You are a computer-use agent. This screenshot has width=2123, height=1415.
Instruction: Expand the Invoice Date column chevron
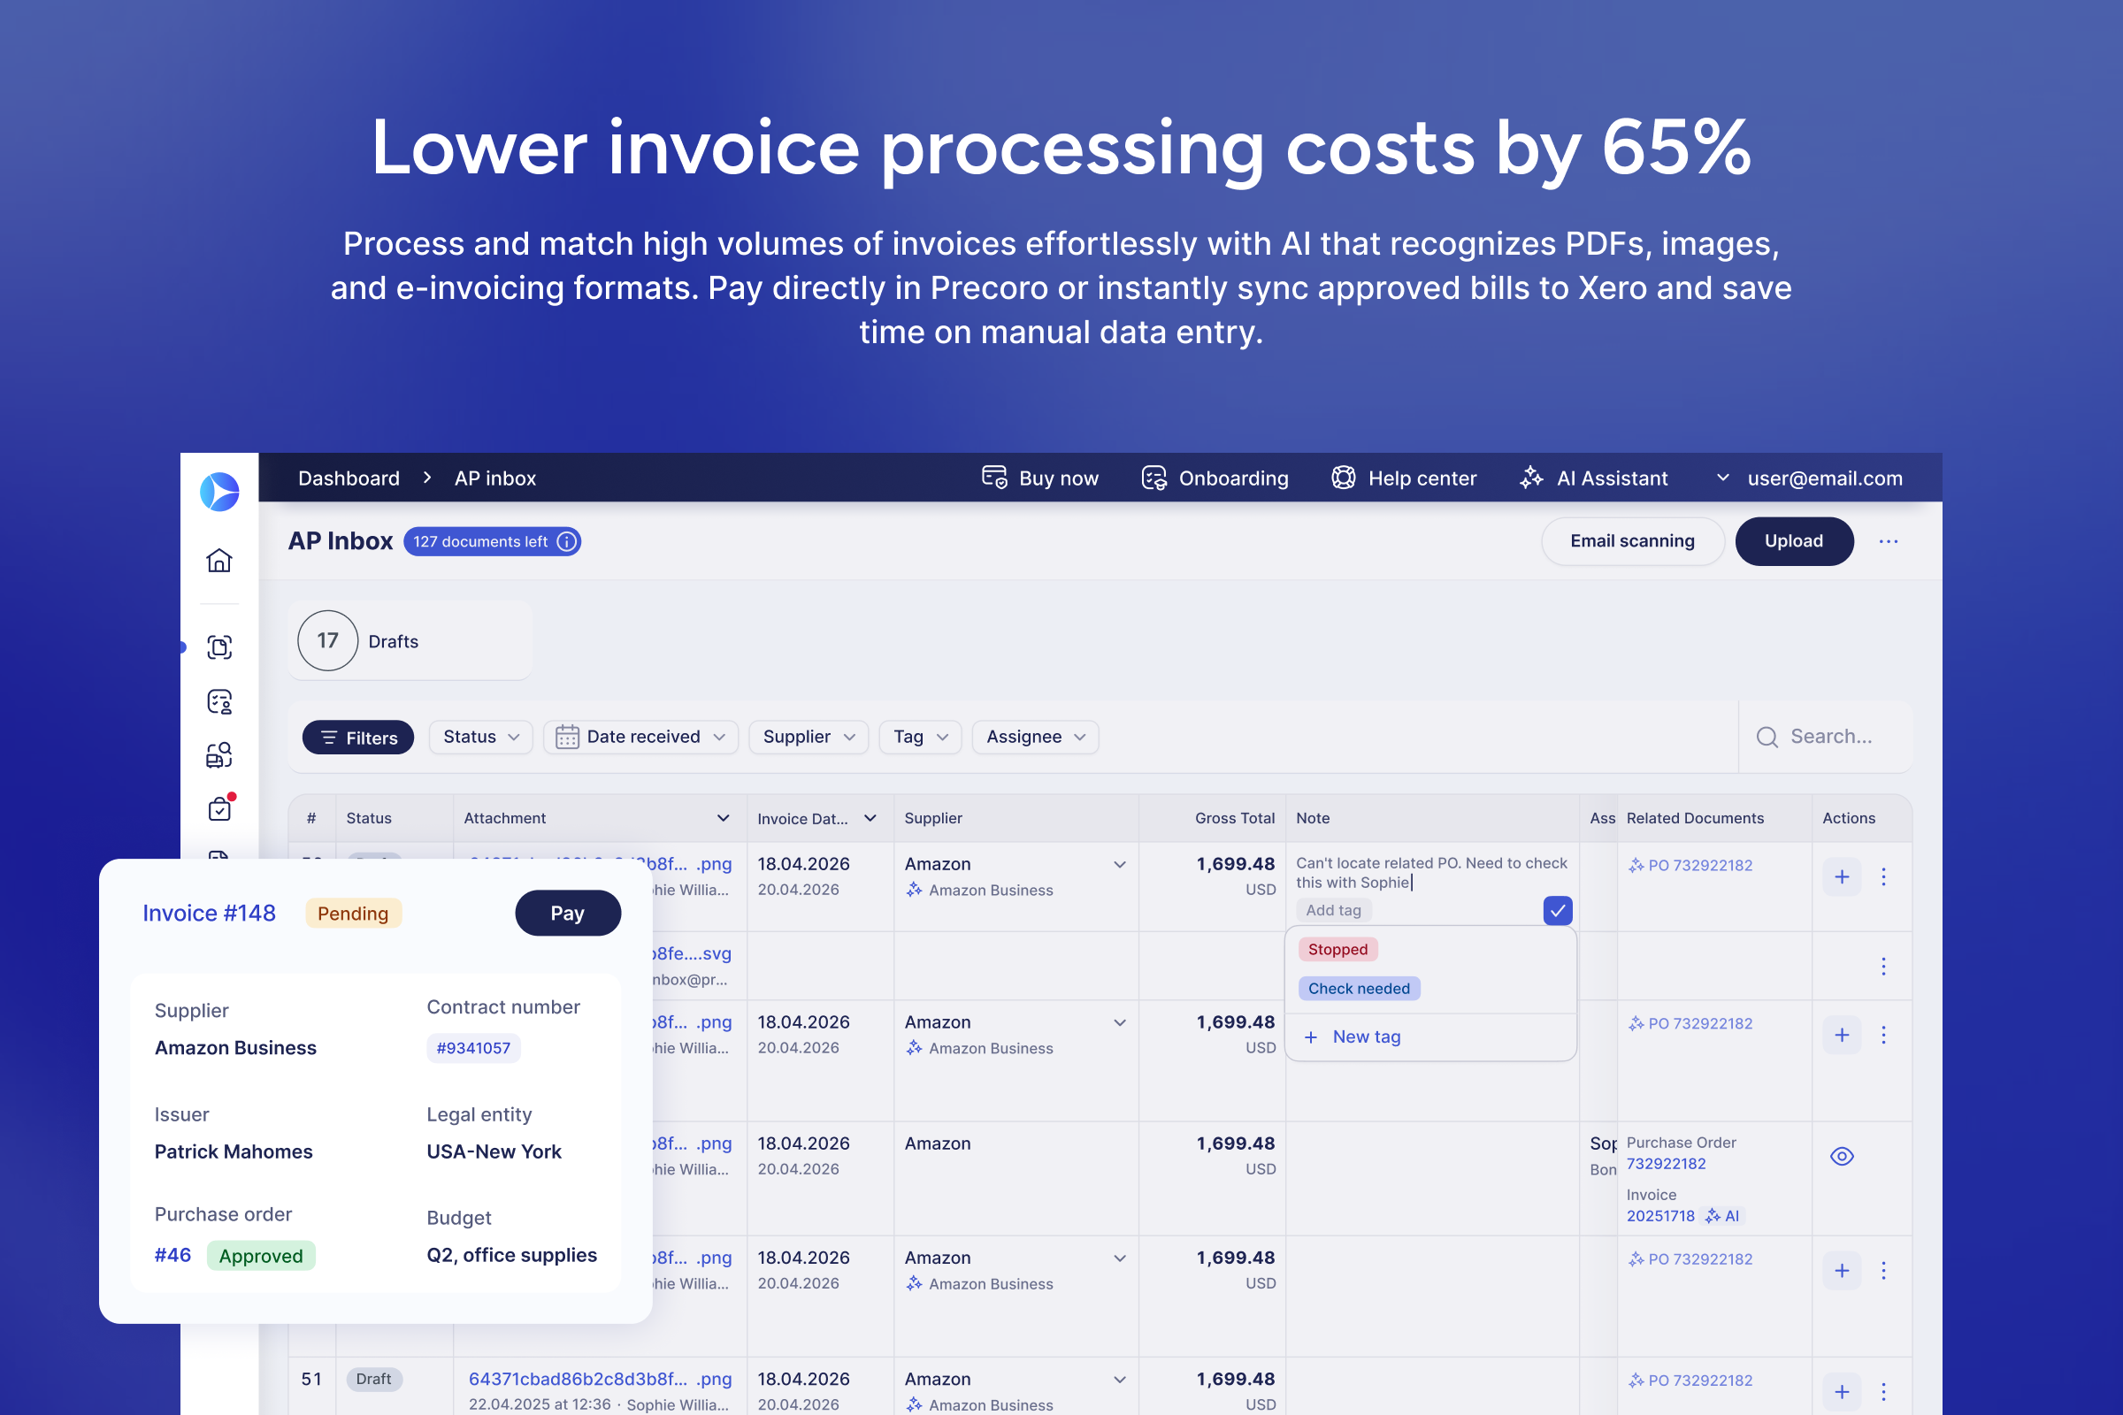tap(870, 817)
